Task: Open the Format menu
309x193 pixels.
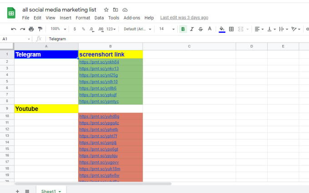Action: click(x=83, y=18)
